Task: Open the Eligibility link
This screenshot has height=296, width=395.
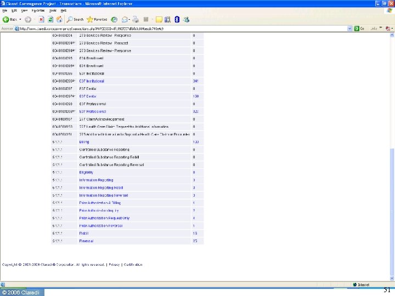Action: (86, 173)
